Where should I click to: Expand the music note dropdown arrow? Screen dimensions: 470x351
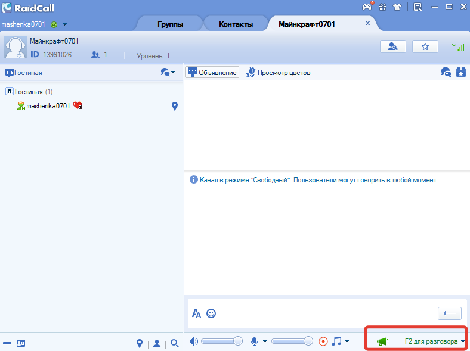pyautogui.click(x=347, y=341)
